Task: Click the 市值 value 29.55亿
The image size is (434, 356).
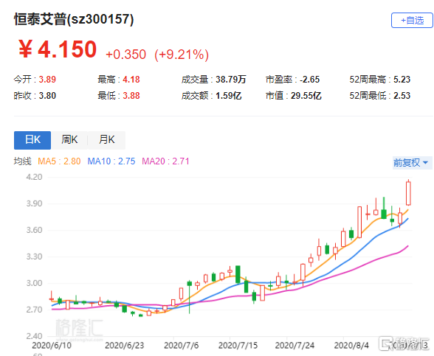Action: pyautogui.click(x=306, y=96)
